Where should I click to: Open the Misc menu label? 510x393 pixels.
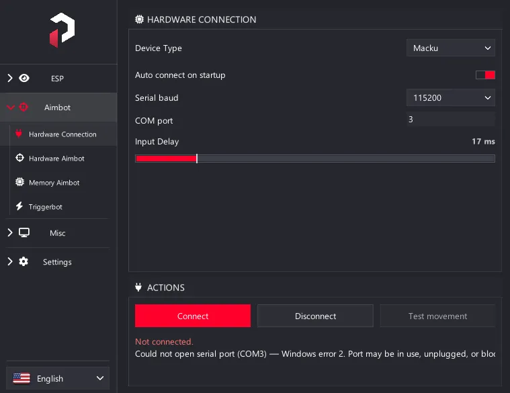(58, 233)
